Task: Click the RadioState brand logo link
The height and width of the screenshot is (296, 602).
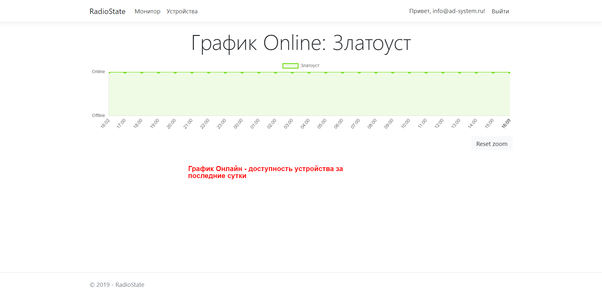Action: [107, 11]
